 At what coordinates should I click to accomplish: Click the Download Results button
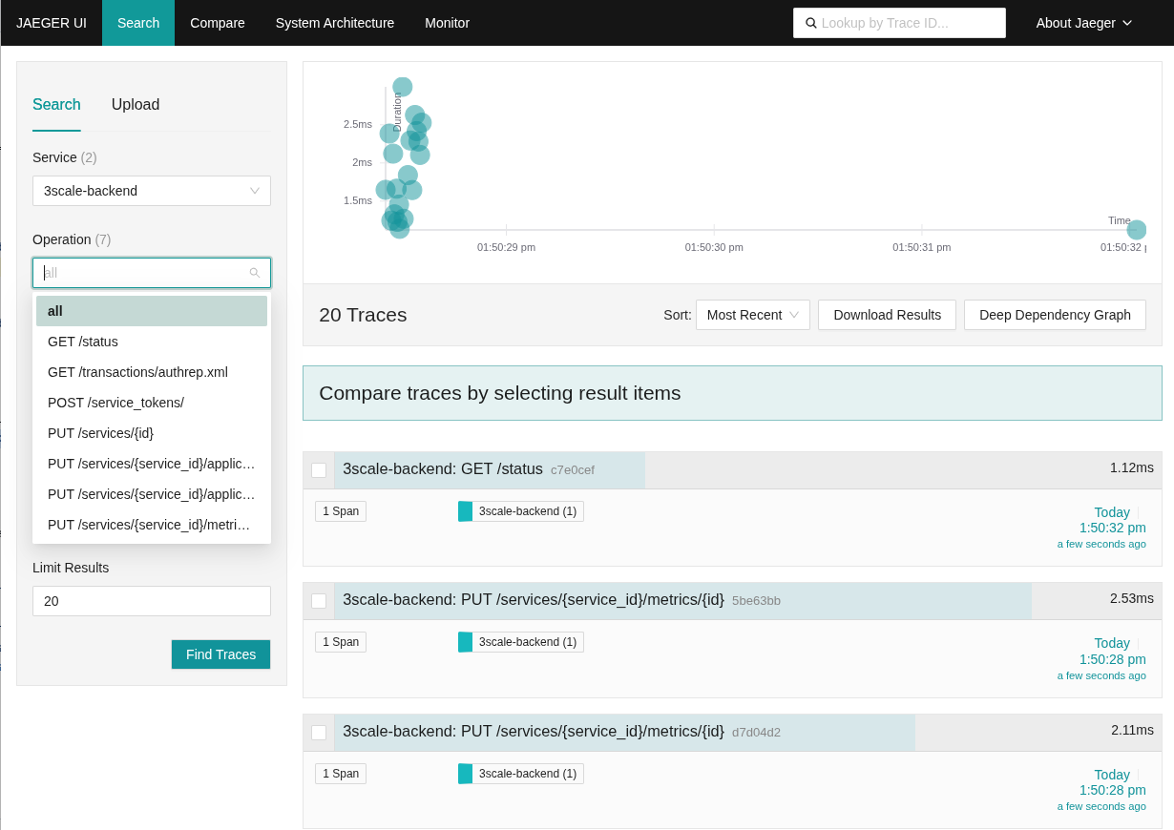[x=887, y=315]
